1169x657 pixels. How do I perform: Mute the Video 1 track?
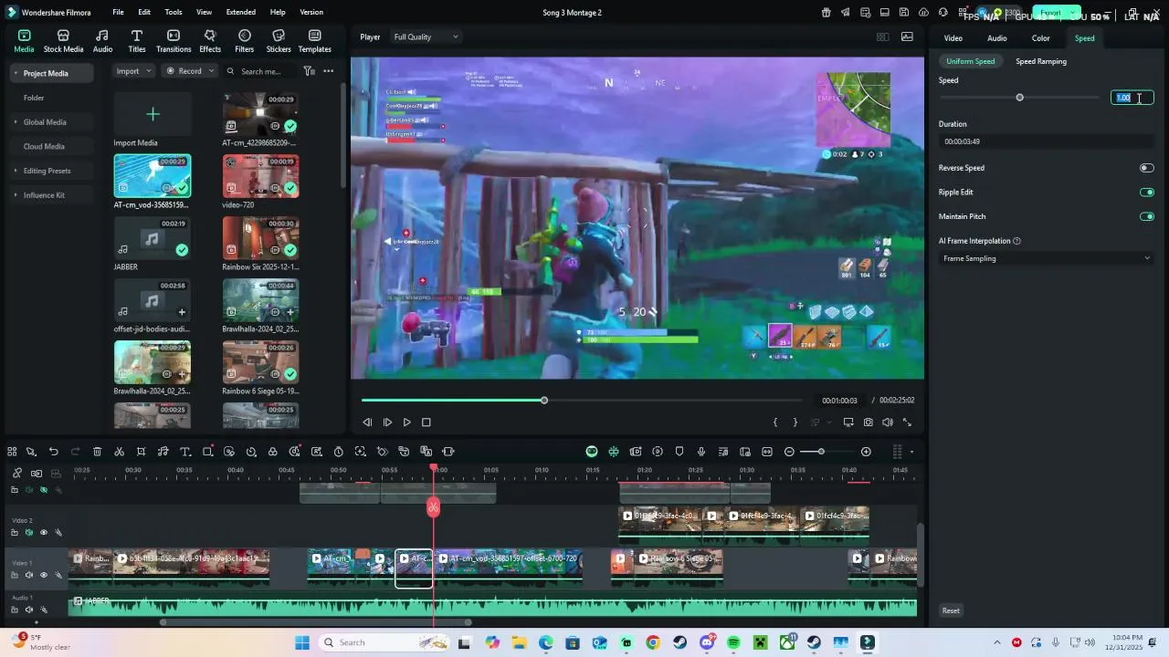[28, 575]
